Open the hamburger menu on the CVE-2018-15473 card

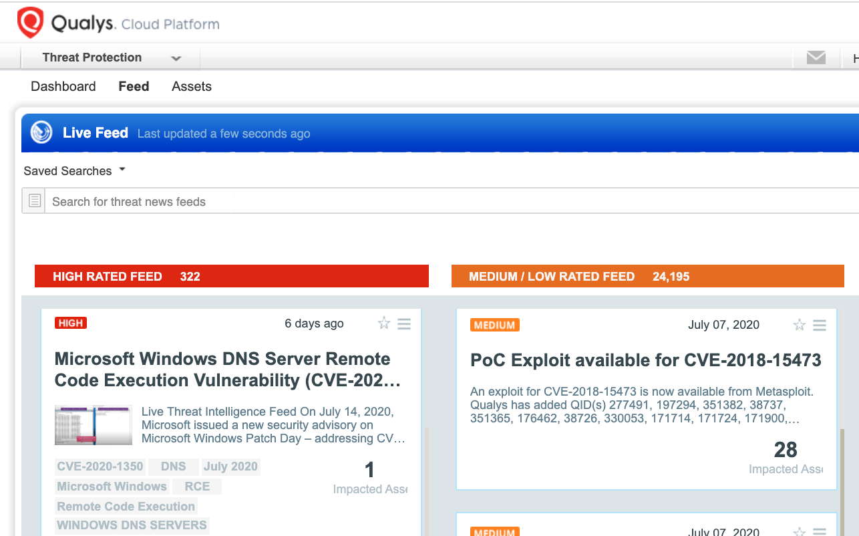pos(820,325)
